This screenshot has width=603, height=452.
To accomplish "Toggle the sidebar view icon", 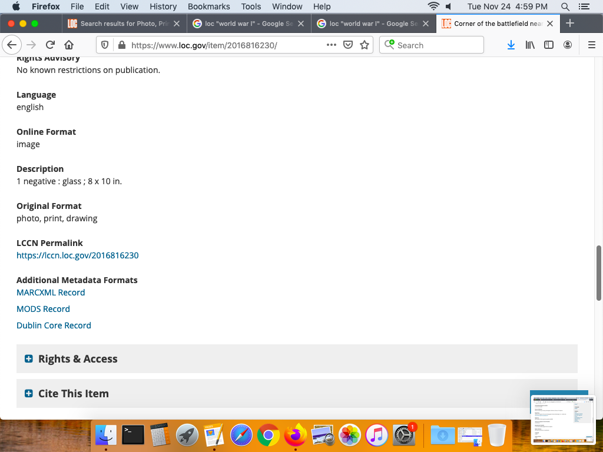I will [x=549, y=45].
